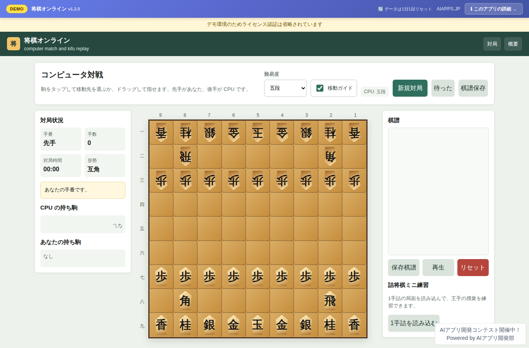Click the 棋譜保存 button
529x348 pixels.
click(x=473, y=88)
